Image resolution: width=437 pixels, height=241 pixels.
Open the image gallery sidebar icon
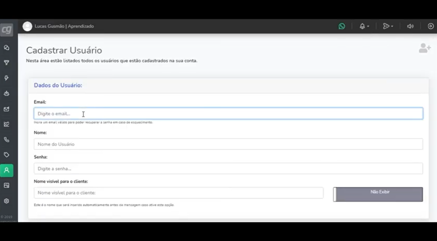point(6,185)
